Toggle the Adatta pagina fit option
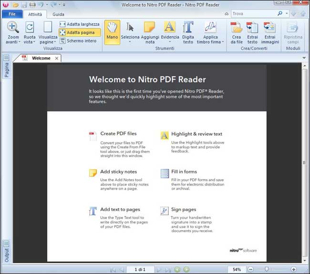 point(80,32)
